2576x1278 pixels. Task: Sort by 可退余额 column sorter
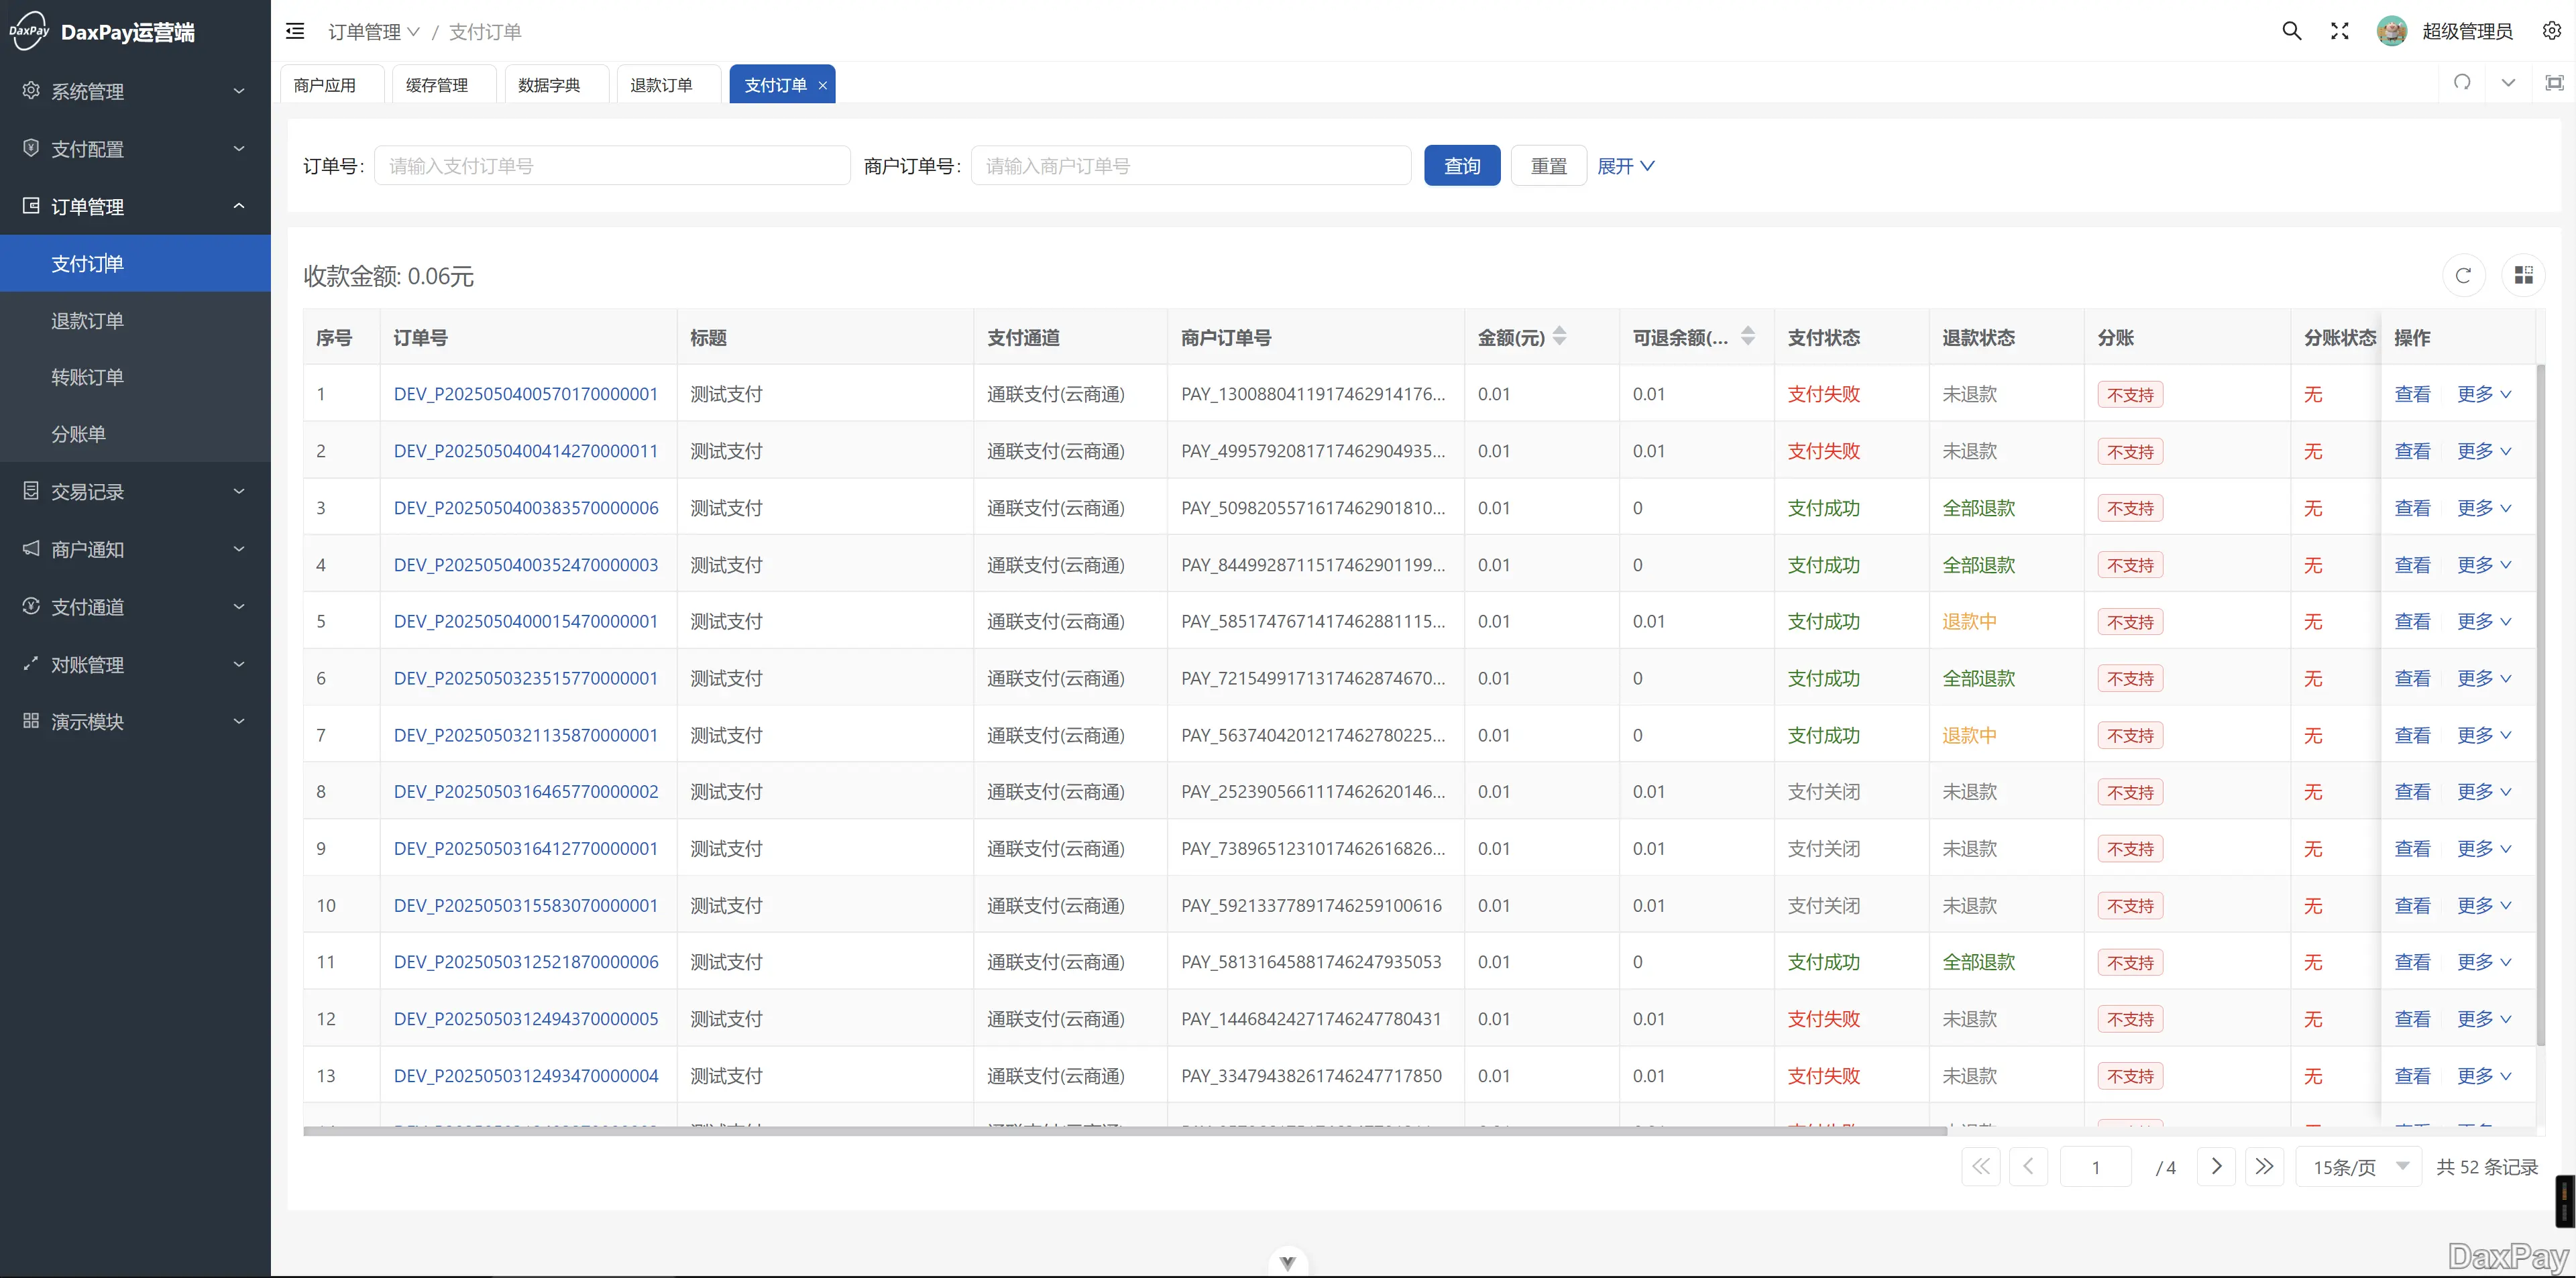click(x=1747, y=337)
